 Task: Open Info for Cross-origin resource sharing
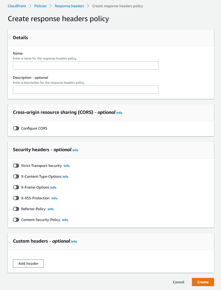tap(119, 113)
